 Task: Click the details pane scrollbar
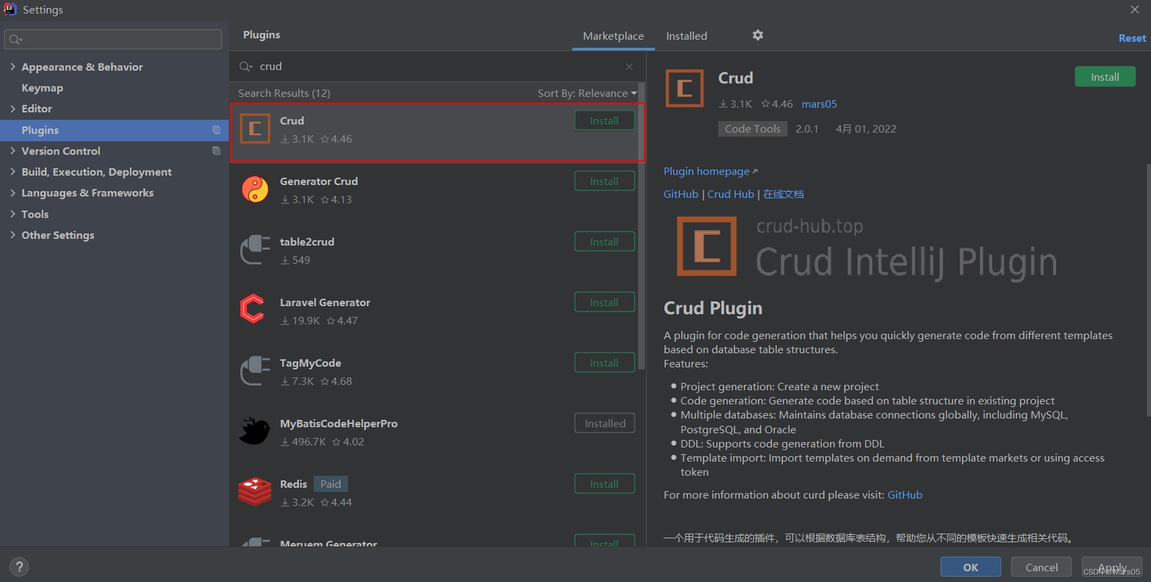[x=1148, y=289]
